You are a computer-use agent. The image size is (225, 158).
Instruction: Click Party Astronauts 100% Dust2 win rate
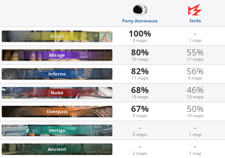(x=140, y=34)
